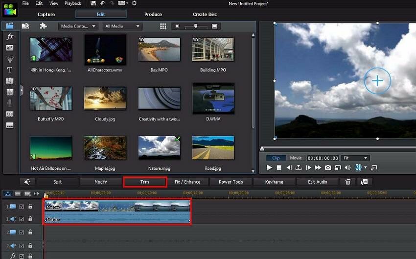Open the All Media filter dropdown
The height and width of the screenshot is (259, 416).
tap(122, 26)
